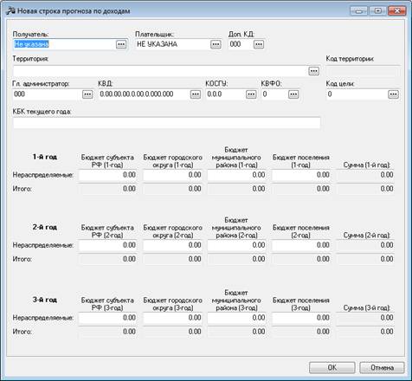Click the Отмена button
Viewport: 412px width, 381px height.
click(x=382, y=367)
